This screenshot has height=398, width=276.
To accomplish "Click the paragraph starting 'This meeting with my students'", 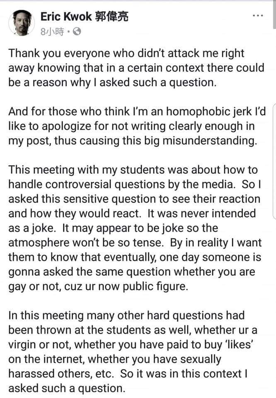I will (x=135, y=228).
